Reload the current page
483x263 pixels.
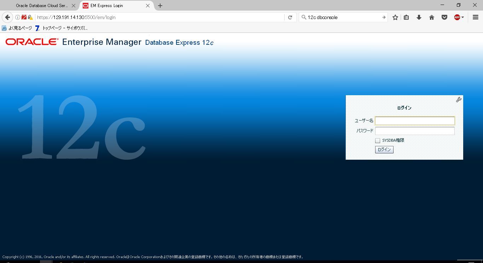(290, 17)
